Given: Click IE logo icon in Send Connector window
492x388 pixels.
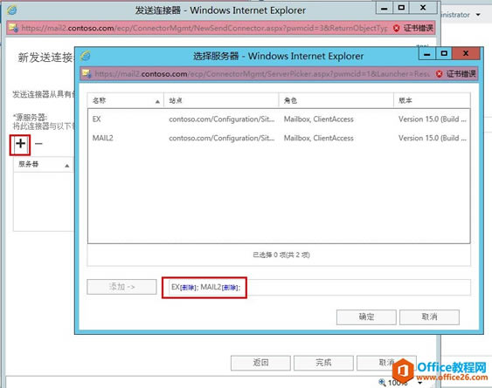Looking at the screenshot, I should (x=12, y=10).
